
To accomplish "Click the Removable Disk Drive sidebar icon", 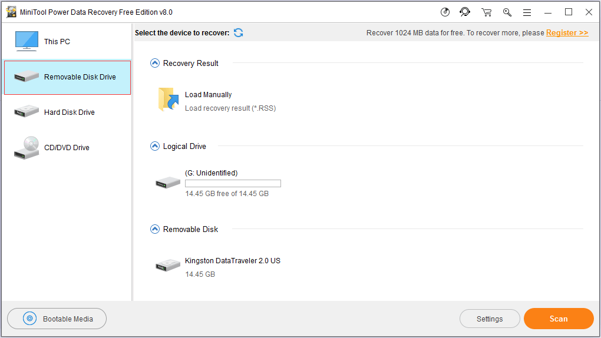I will click(x=27, y=77).
